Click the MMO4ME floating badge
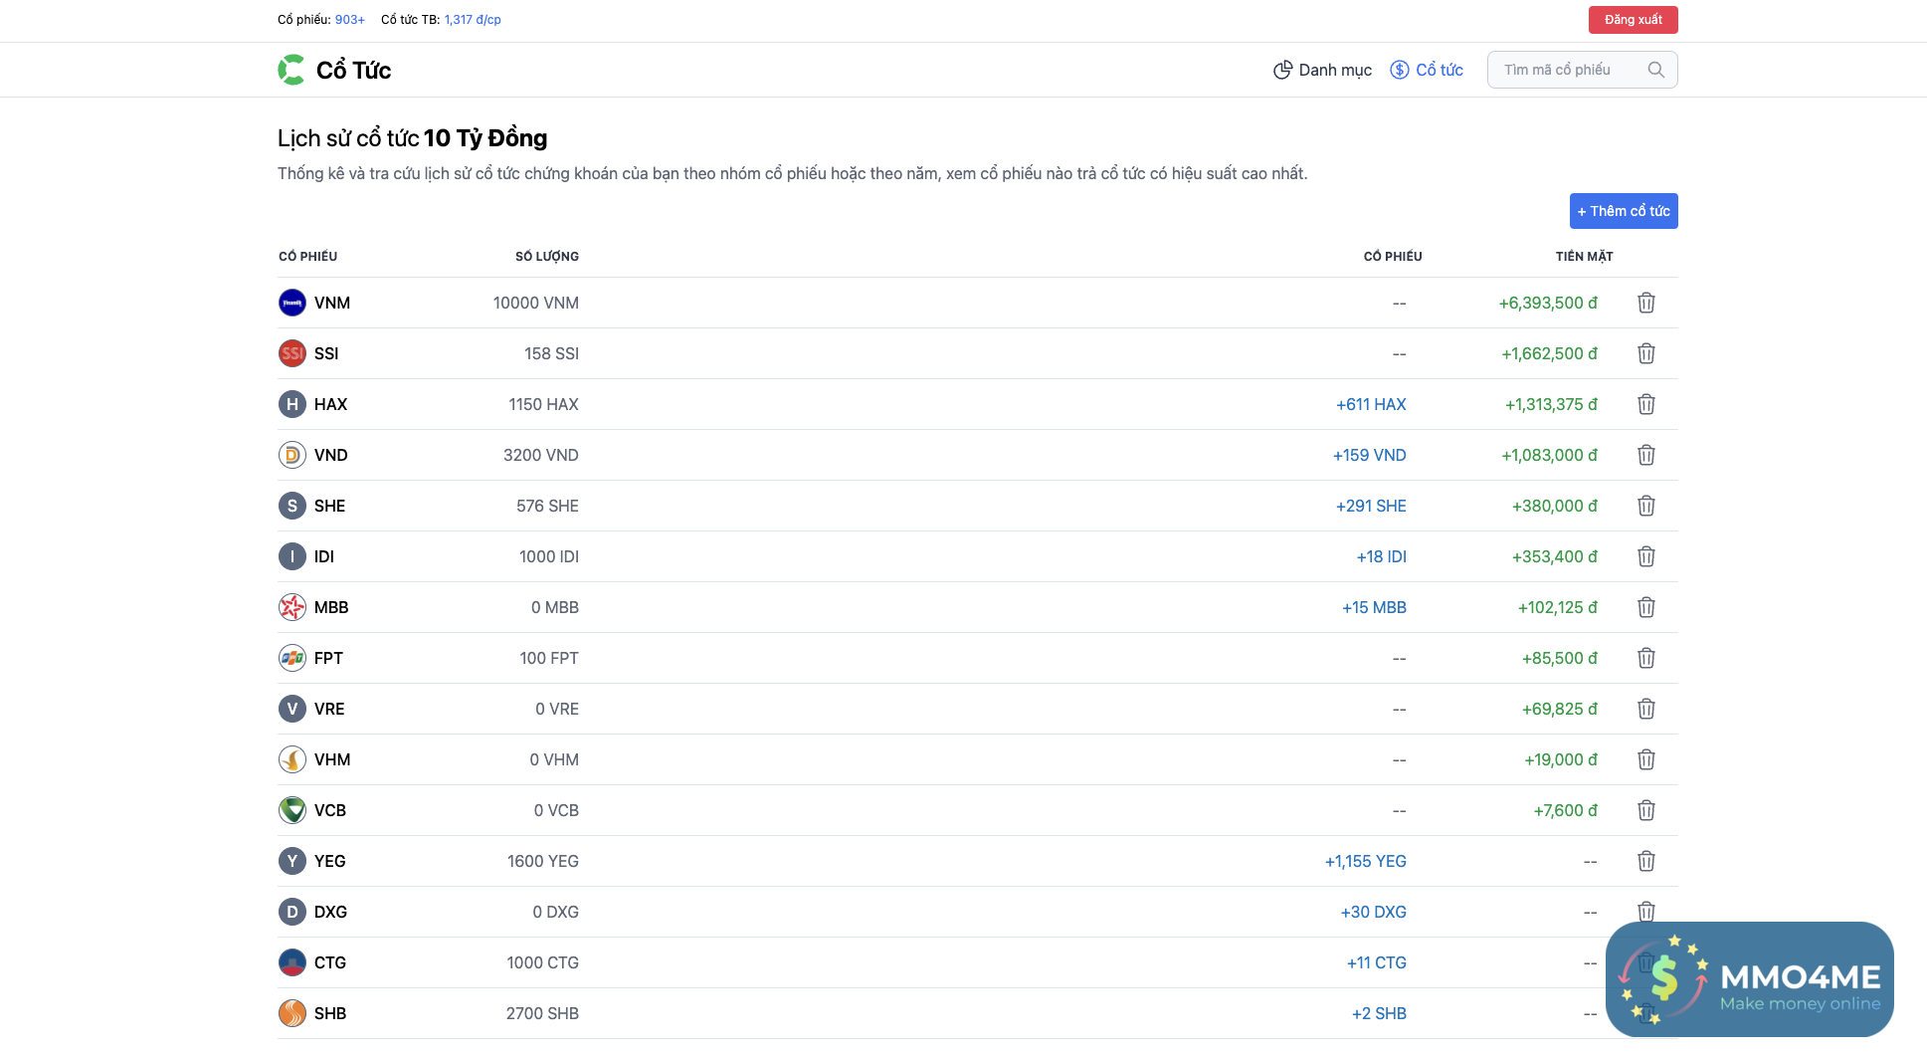Viewport: 1927px width, 1056px height. click(1749, 979)
